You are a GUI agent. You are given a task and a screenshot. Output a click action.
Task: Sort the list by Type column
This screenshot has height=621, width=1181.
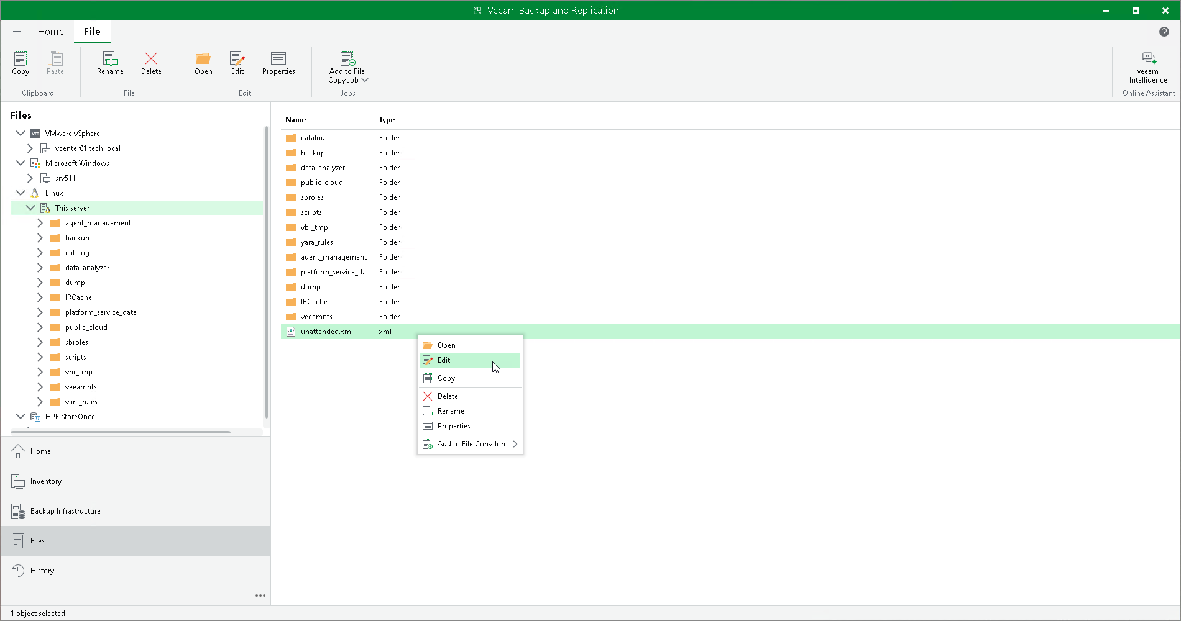[387, 120]
